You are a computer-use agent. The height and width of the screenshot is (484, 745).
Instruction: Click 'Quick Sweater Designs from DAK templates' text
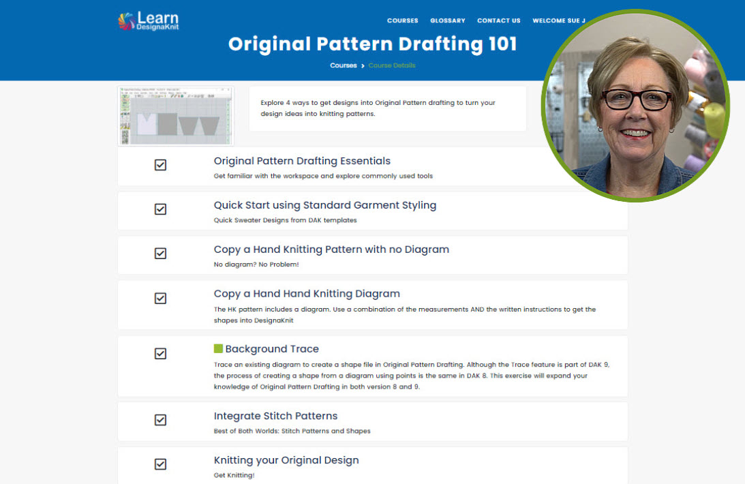285,220
